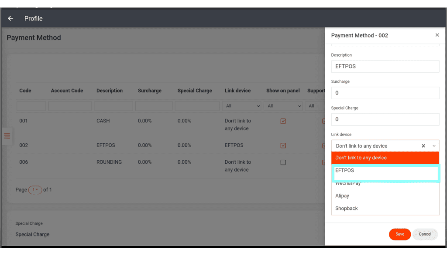This screenshot has height=253, width=447.
Task: Click the Code column filter box
Action: (31, 106)
